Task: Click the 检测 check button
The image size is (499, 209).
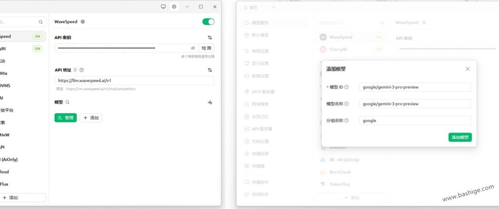Action: (x=206, y=48)
